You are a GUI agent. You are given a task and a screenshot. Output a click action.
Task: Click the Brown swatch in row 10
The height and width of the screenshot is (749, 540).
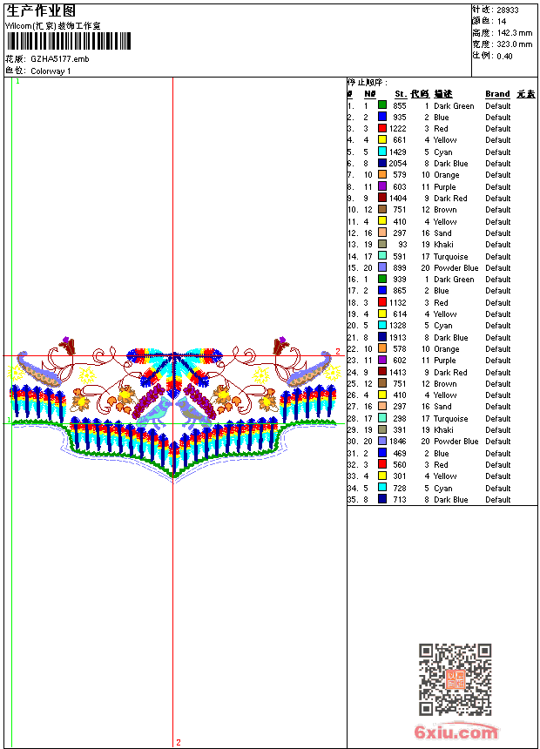point(382,209)
